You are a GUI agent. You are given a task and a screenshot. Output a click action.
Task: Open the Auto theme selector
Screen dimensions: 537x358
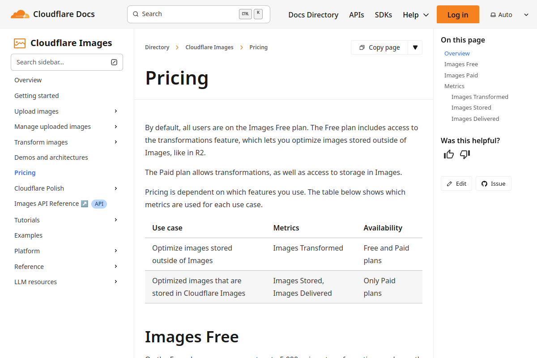coord(510,15)
